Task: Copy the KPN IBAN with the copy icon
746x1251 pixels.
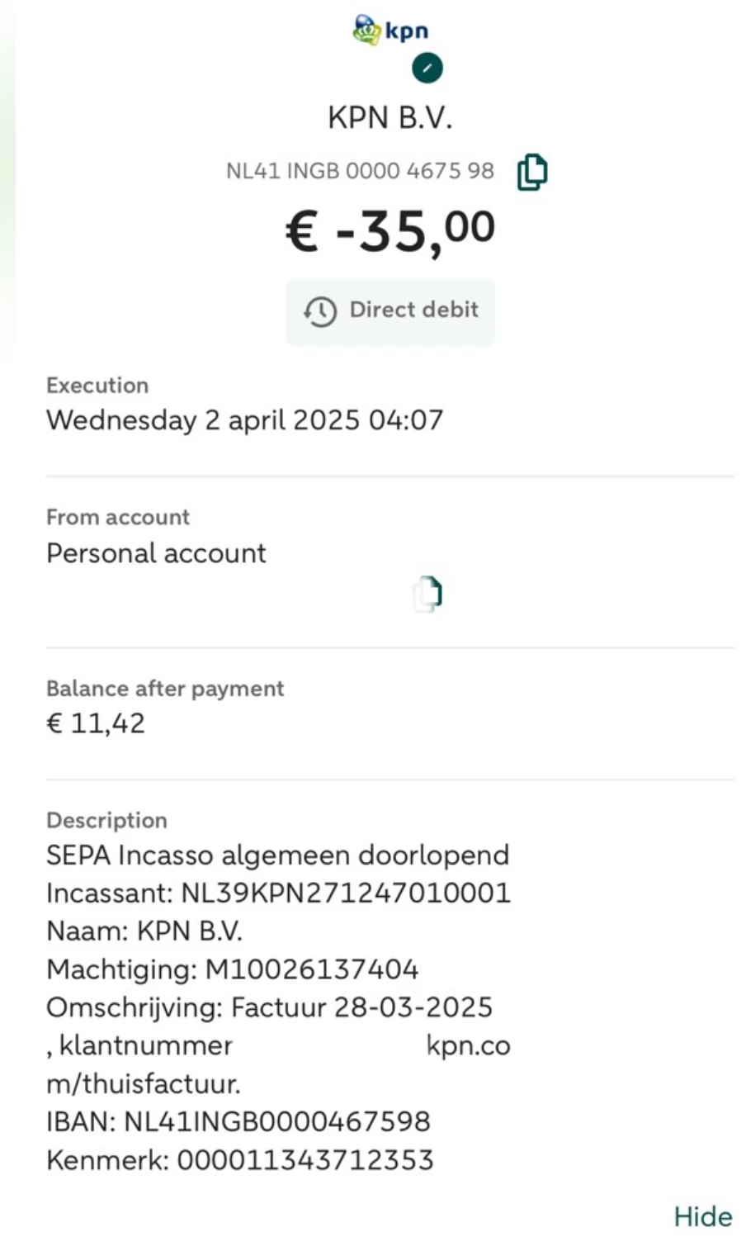Action: pyautogui.click(x=531, y=172)
